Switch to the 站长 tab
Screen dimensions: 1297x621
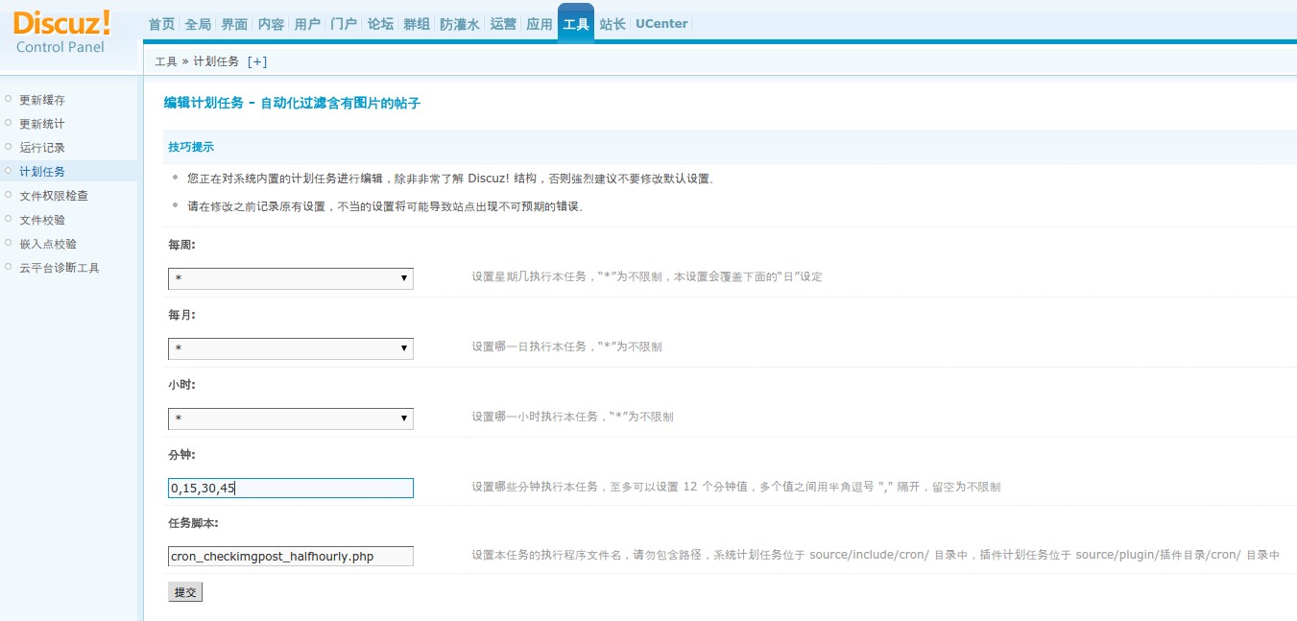click(x=612, y=24)
